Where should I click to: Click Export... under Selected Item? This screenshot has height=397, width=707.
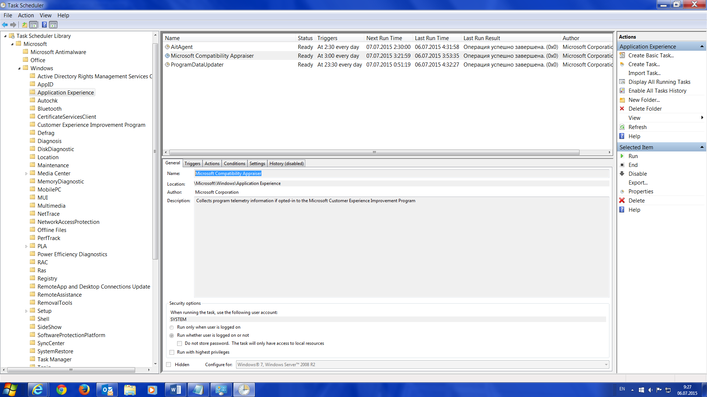[638, 182]
